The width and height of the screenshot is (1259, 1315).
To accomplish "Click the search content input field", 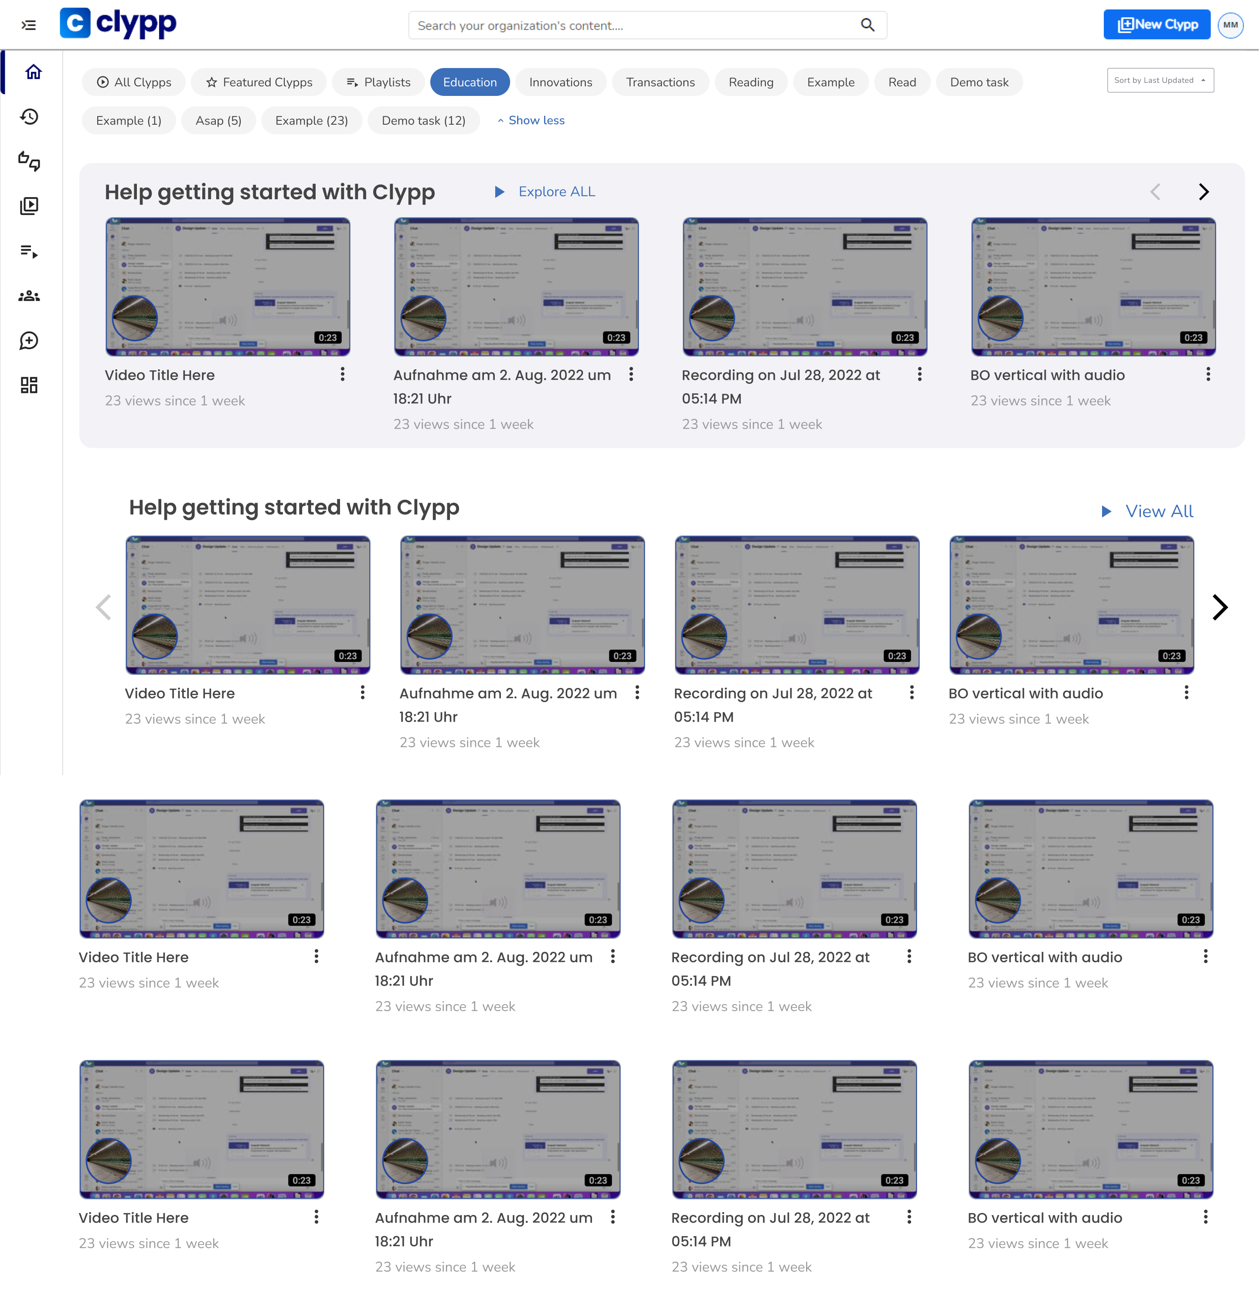I will click(x=630, y=25).
